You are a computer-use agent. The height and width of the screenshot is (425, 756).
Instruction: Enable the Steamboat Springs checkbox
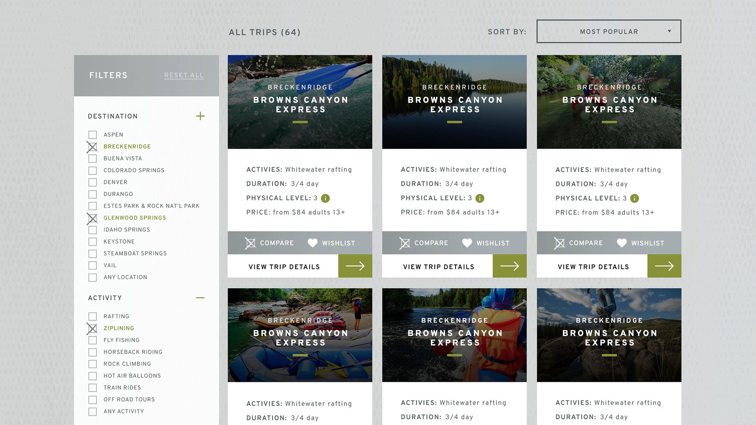coord(93,254)
